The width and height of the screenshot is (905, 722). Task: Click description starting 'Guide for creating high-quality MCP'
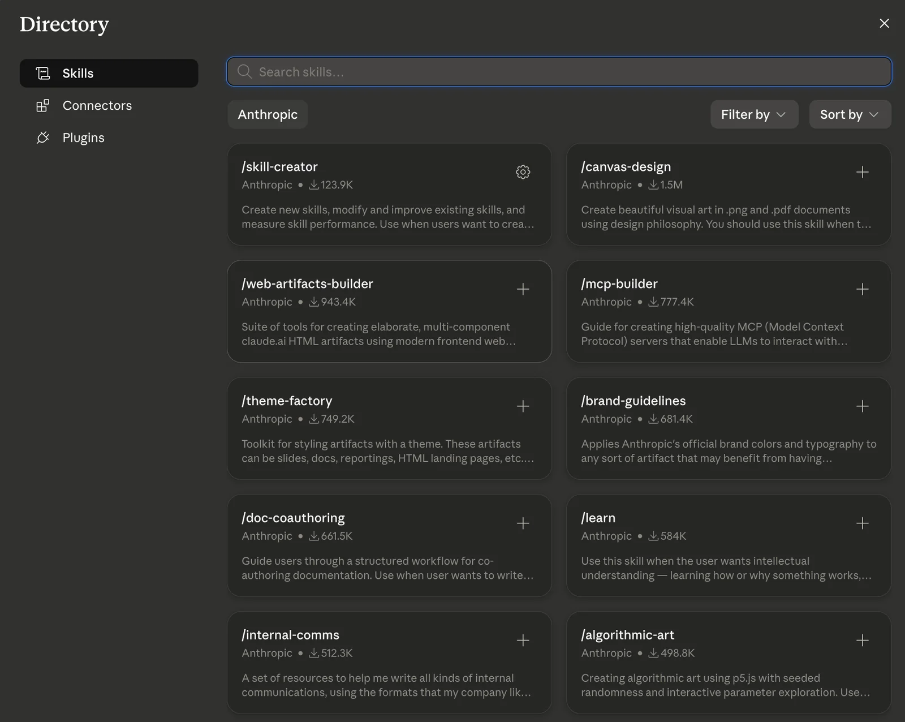tap(714, 334)
